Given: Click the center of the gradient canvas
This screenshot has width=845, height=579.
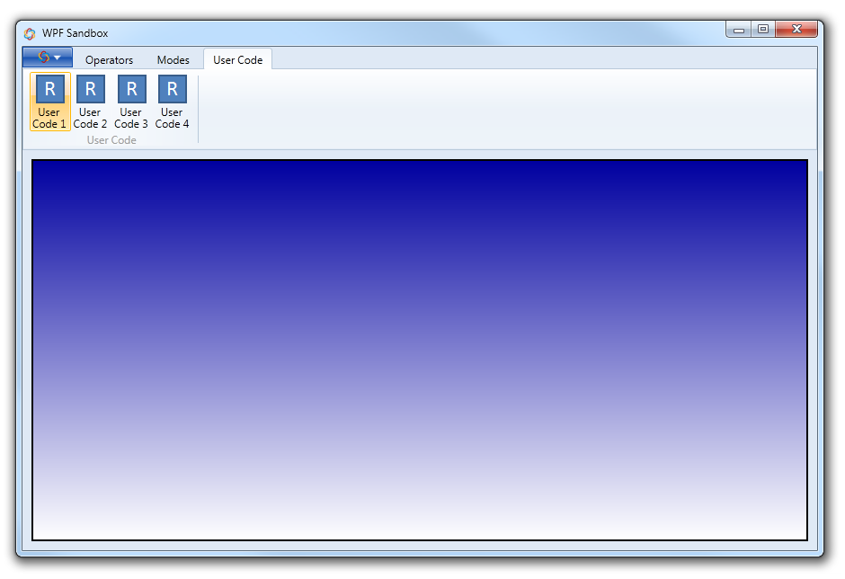Looking at the screenshot, I should click(x=420, y=350).
